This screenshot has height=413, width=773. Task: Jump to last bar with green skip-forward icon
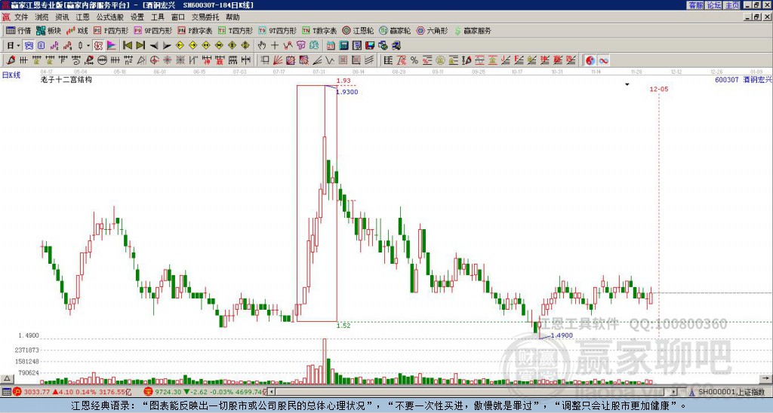coord(140,46)
